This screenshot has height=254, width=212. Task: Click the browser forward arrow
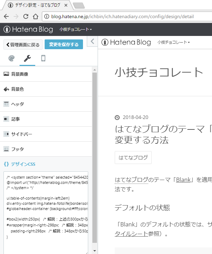point(16,16)
